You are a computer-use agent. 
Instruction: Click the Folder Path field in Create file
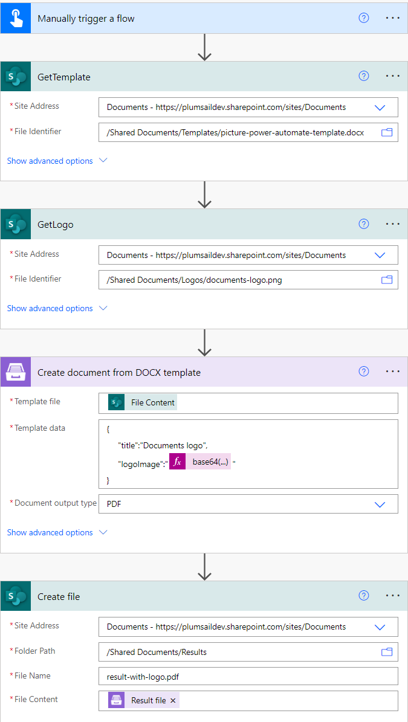tap(248, 652)
